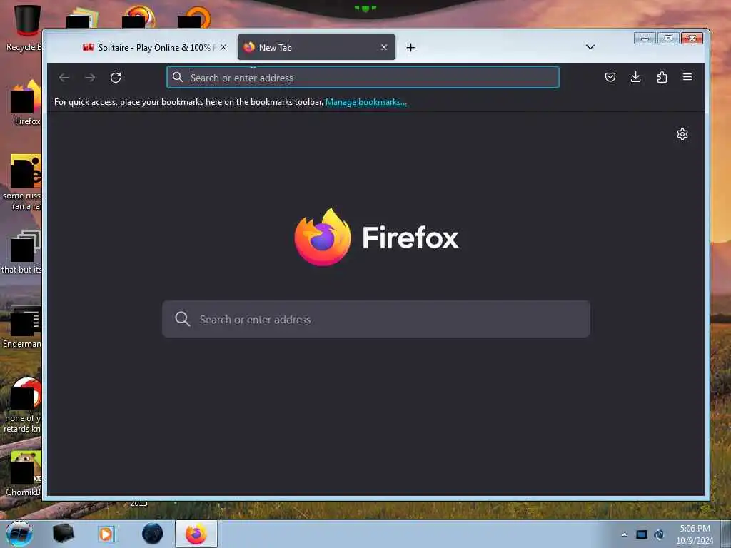Viewport: 731px width, 548px height.
Task: Expand the List all tabs chevron
Action: pyautogui.click(x=590, y=47)
